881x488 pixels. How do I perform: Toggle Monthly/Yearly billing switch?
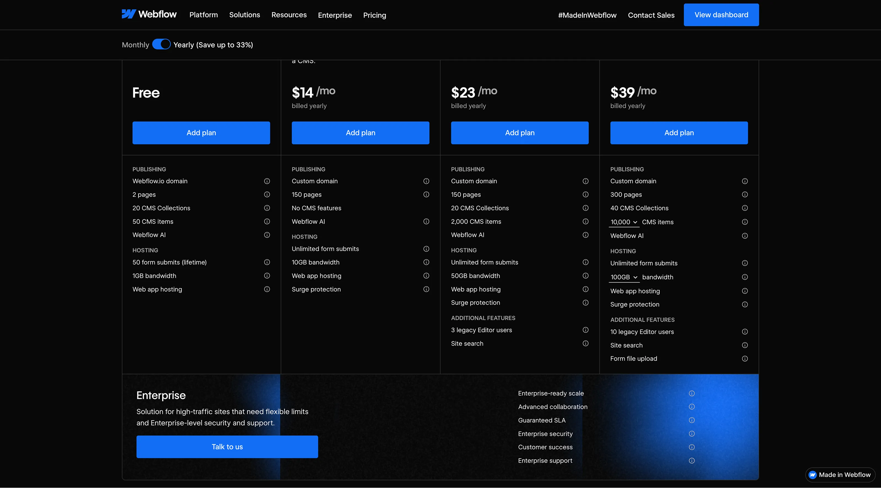(161, 44)
